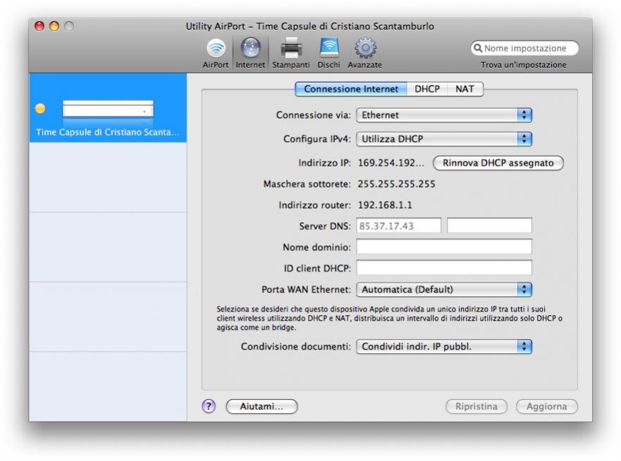Open the Porta WAN Ethernet dropdown
Viewport: 621px width, 461px height.
point(444,290)
